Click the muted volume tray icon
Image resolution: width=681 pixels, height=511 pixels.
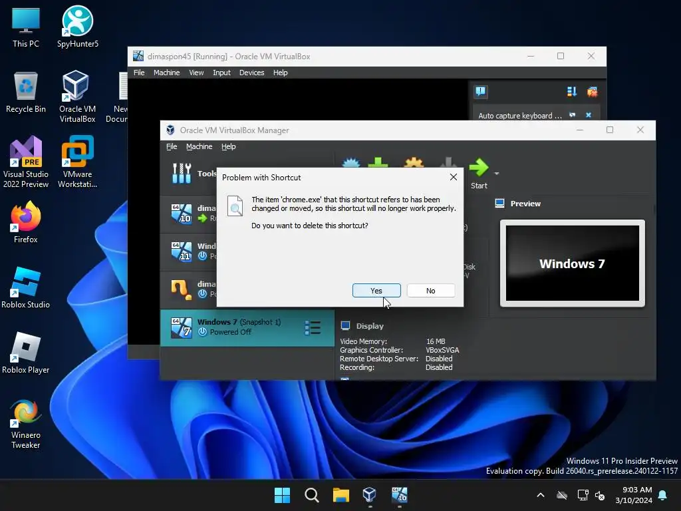click(601, 495)
